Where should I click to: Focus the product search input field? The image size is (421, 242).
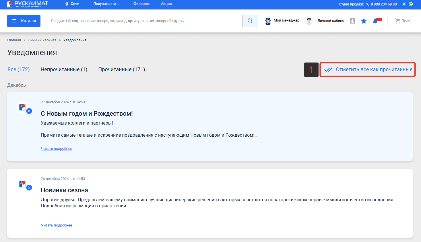tap(144, 21)
